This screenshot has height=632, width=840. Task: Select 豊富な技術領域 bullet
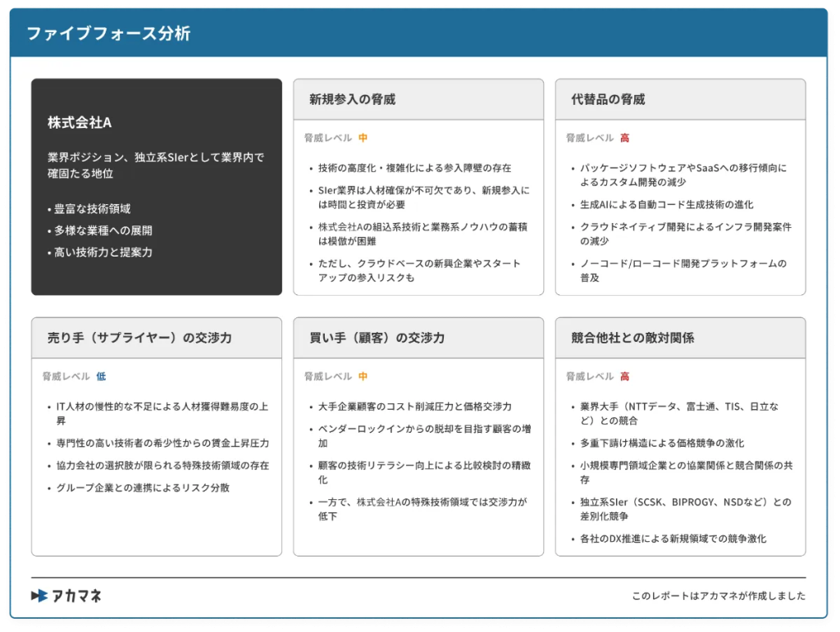pyautogui.click(x=89, y=209)
